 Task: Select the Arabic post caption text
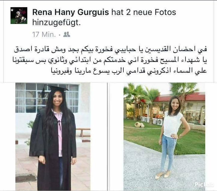(110, 60)
